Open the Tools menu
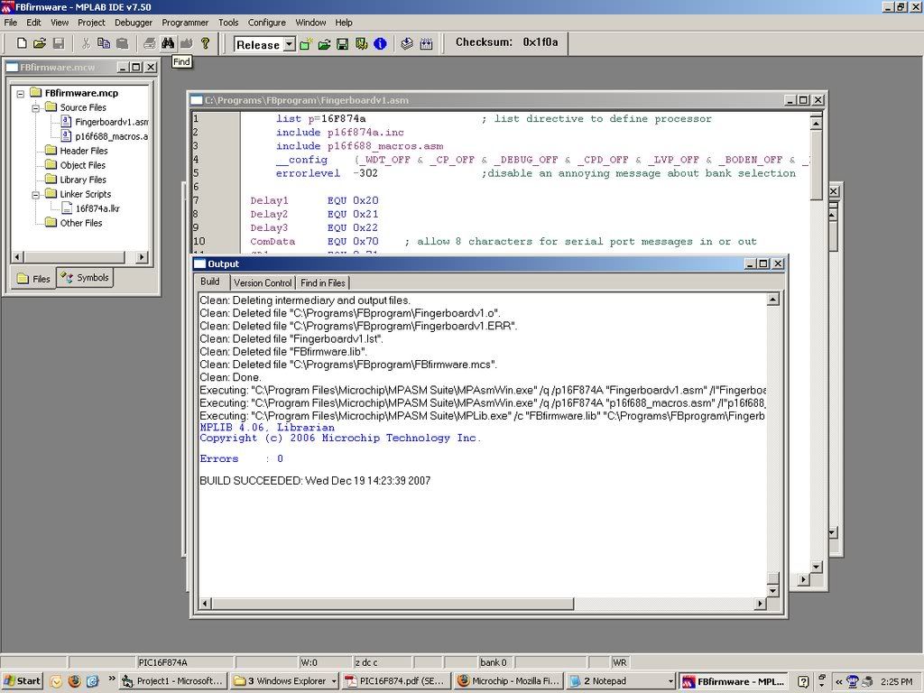Screen dimensions: 924x693 coord(228,23)
